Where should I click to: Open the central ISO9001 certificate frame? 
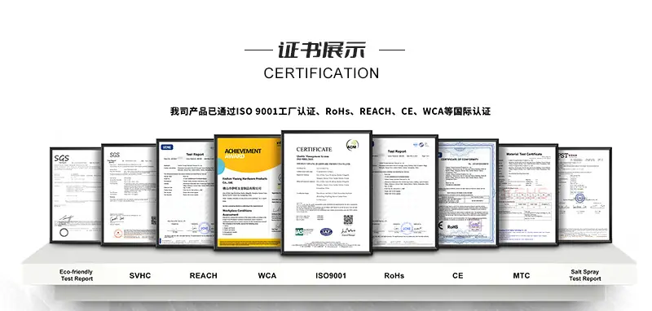327,192
